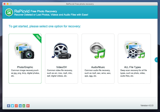Screen dimensions: 160x112
Task: Click the Audio/Music title text
Action: point(98,67)
